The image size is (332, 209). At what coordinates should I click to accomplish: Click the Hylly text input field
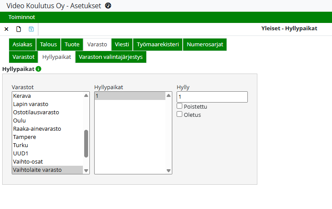click(x=212, y=97)
